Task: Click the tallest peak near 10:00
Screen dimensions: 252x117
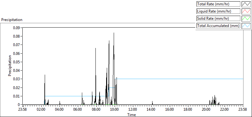Action: (114, 33)
